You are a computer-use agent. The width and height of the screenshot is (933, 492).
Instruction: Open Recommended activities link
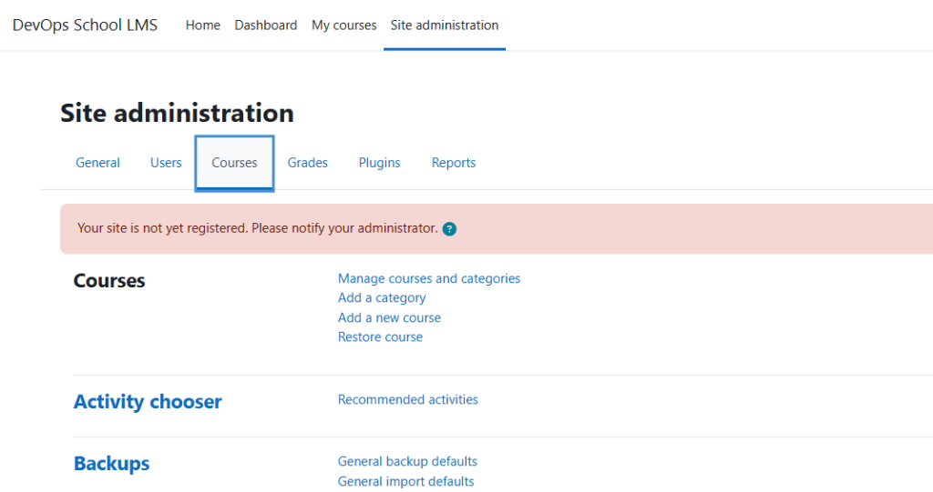408,399
